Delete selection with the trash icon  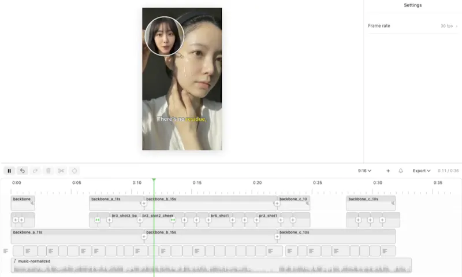click(49, 171)
